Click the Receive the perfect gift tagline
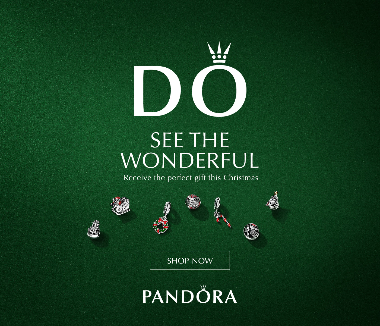 191,178
